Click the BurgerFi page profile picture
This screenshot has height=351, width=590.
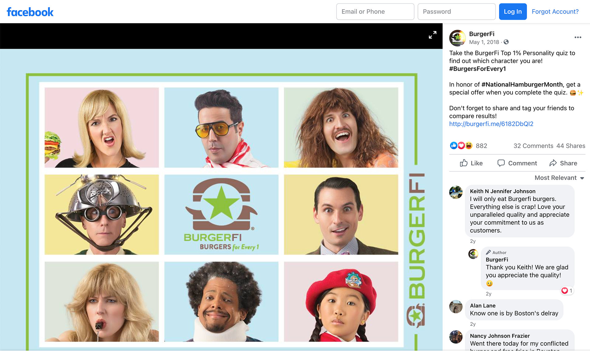point(457,38)
